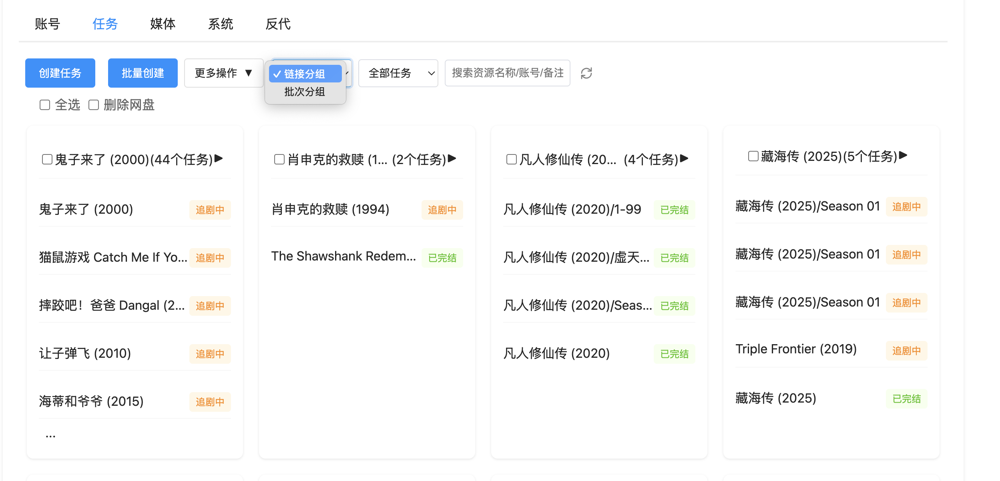Click 追剧中 badge on 肖申克的救赎 (1994)
This screenshot has height=481, width=1000.
point(442,210)
